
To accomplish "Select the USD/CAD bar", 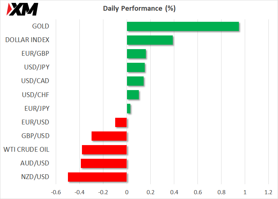I will coord(135,81).
